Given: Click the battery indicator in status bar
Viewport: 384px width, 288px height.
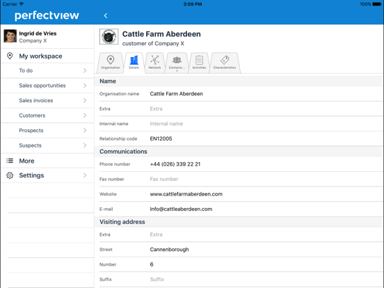Looking at the screenshot, I should [x=377, y=4].
